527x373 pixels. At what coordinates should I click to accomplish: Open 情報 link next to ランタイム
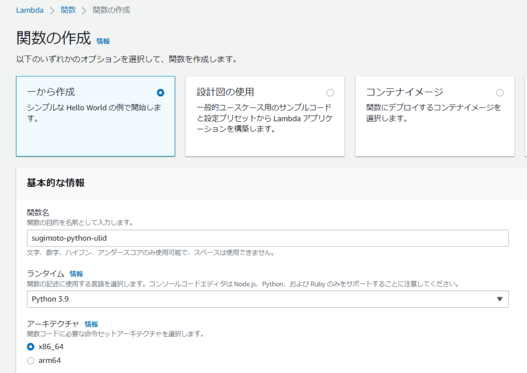click(x=76, y=274)
